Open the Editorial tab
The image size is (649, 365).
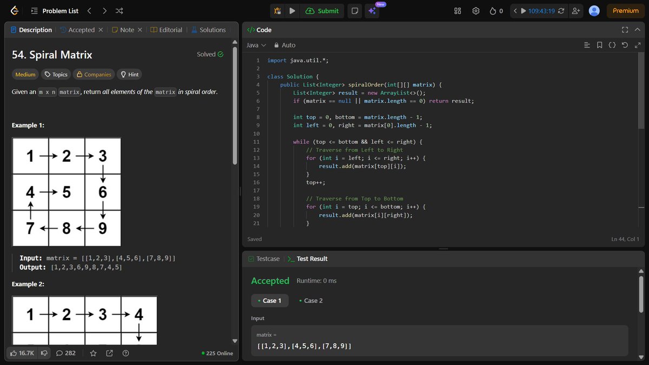pyautogui.click(x=167, y=30)
